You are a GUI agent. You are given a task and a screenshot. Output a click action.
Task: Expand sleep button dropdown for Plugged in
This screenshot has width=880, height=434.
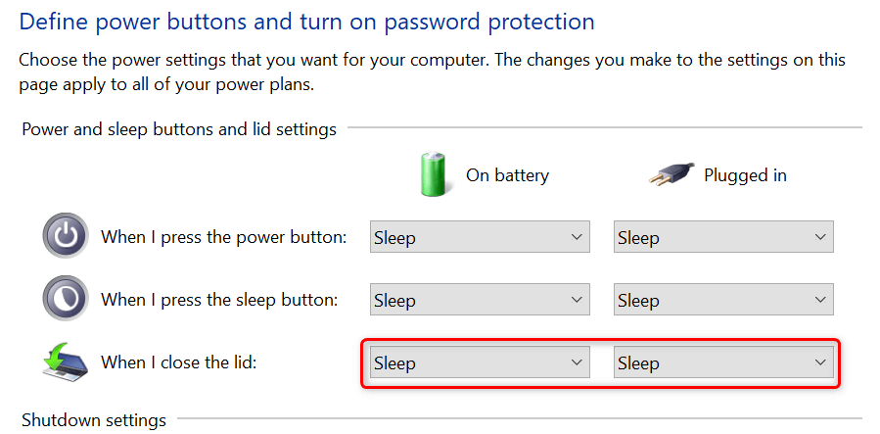(x=723, y=300)
